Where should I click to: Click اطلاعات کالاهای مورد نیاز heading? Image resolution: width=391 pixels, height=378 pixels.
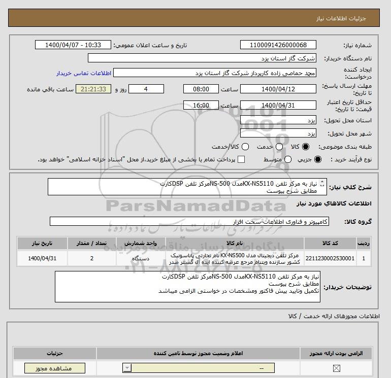point(334,203)
